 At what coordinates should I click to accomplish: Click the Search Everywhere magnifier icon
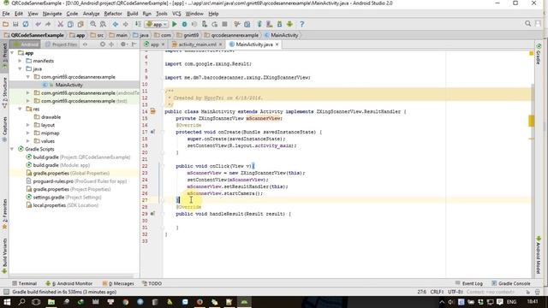[527, 23]
